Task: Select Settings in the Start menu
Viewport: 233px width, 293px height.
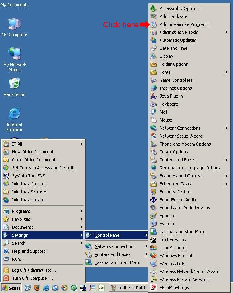Action: point(43,235)
